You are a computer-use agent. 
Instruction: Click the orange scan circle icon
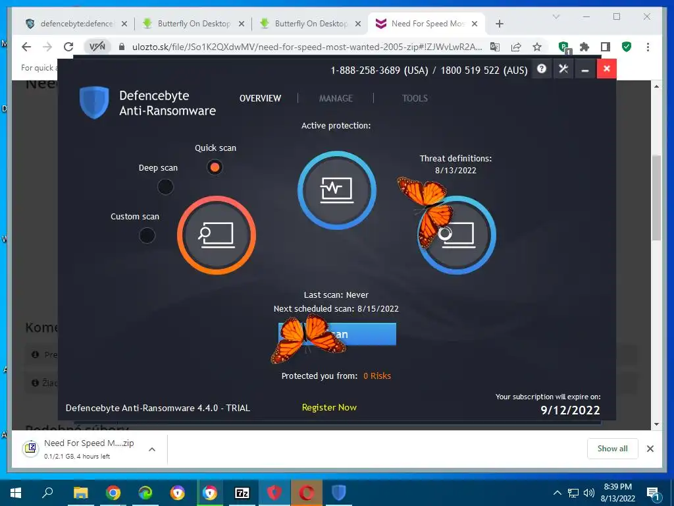click(217, 235)
